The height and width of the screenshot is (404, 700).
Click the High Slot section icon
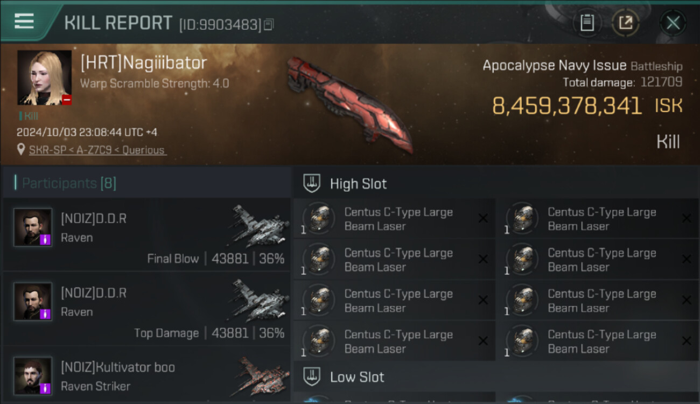(x=312, y=183)
